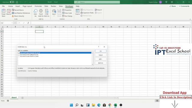Click the Search box in title bar
This screenshot has height=108, width=192.
click(97, 2)
